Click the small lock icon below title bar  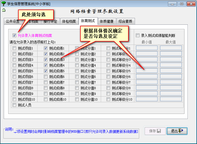coord(3,10)
